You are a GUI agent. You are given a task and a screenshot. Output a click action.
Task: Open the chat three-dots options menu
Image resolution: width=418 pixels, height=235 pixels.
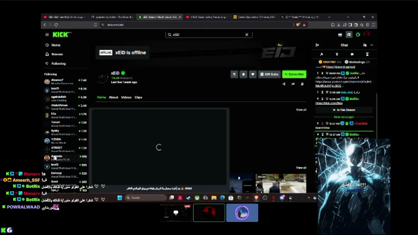click(x=372, y=45)
